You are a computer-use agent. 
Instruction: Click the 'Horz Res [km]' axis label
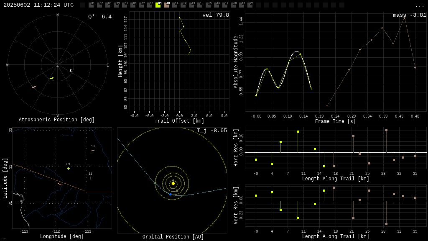pos(236,148)
